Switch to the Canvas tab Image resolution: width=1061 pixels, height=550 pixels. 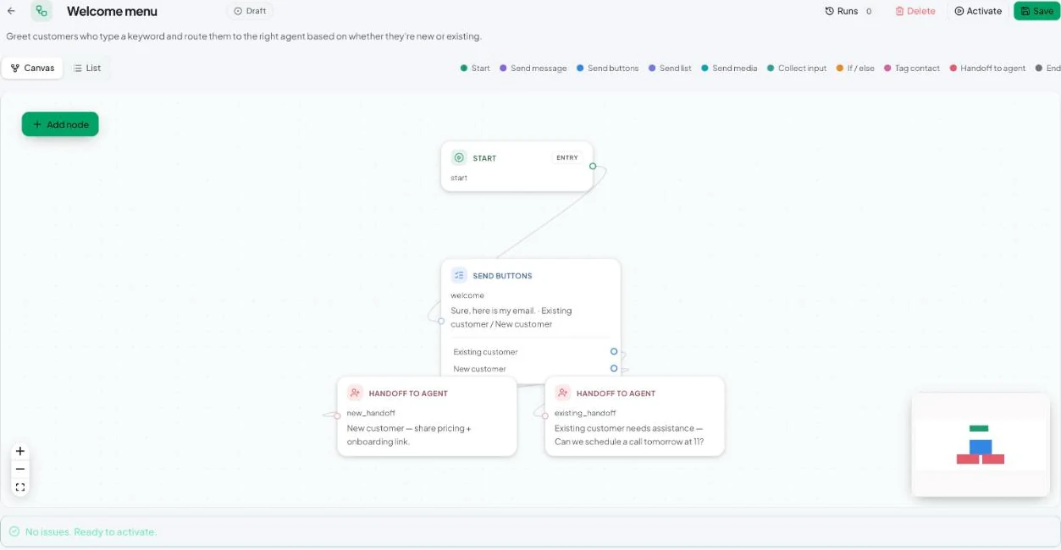coord(32,68)
